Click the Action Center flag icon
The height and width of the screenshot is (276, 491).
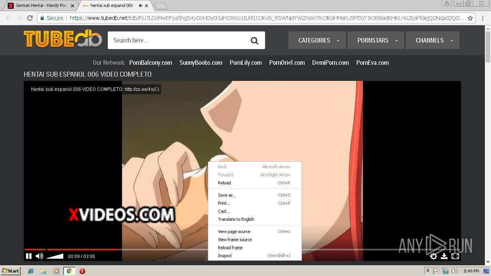point(436,271)
